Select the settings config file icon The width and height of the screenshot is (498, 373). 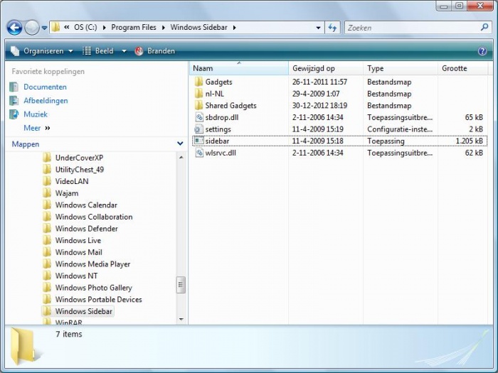tap(198, 129)
